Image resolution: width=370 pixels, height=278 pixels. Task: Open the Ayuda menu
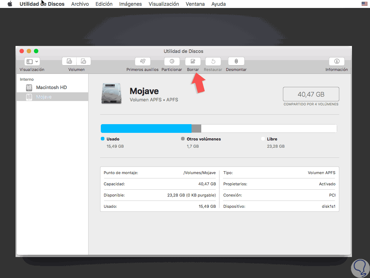(x=219, y=4)
